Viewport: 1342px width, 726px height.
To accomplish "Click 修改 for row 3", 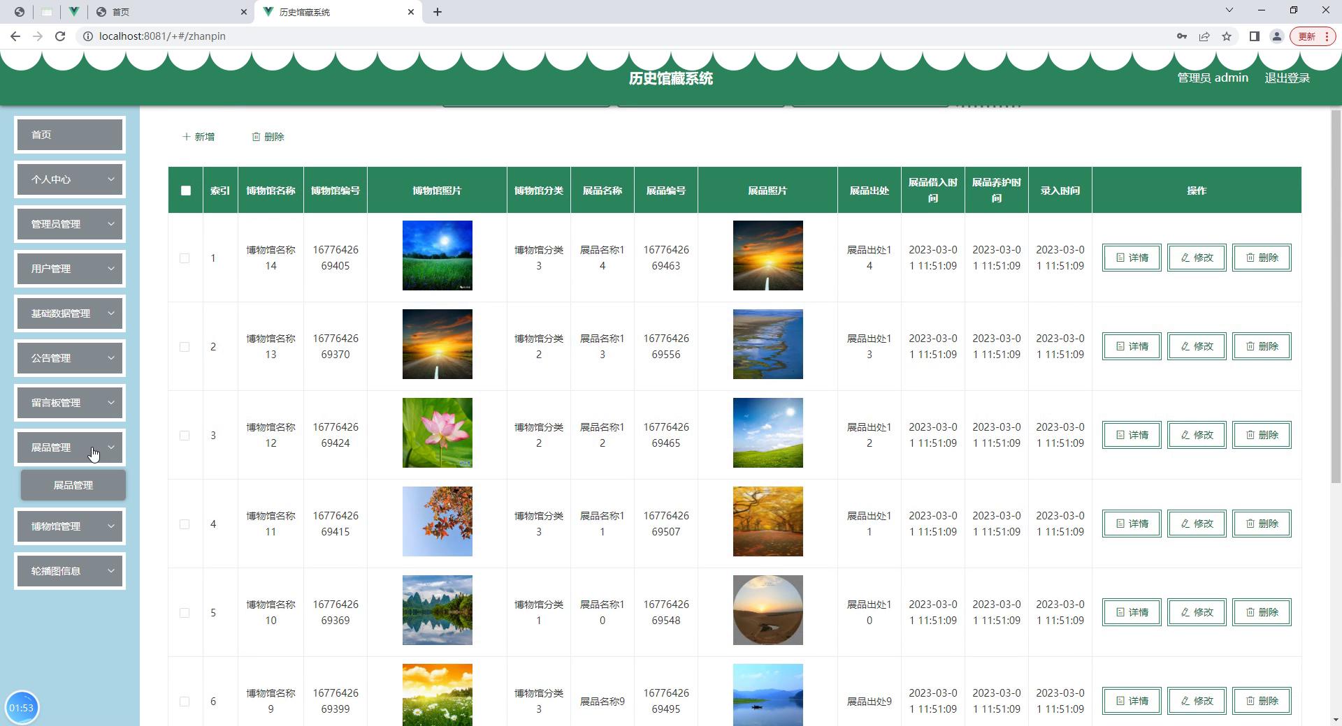I will (1197, 435).
